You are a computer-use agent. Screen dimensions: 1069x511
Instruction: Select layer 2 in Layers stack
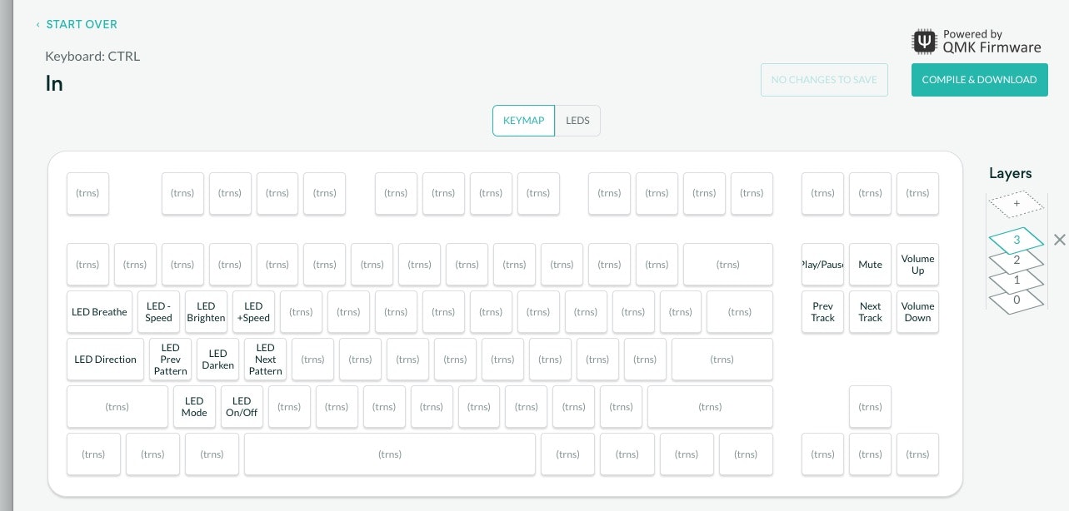pos(1016,260)
